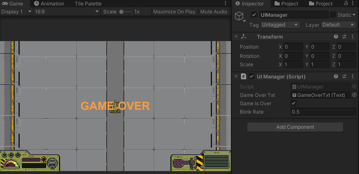The height and width of the screenshot is (174, 359).
Task: Switch to the Animation tab
Action: (49, 4)
